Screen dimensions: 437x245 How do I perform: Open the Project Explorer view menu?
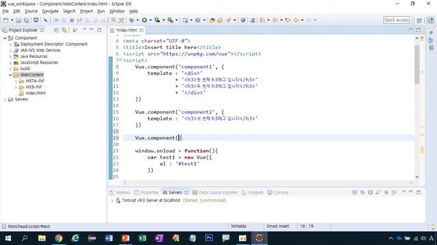(x=85, y=30)
